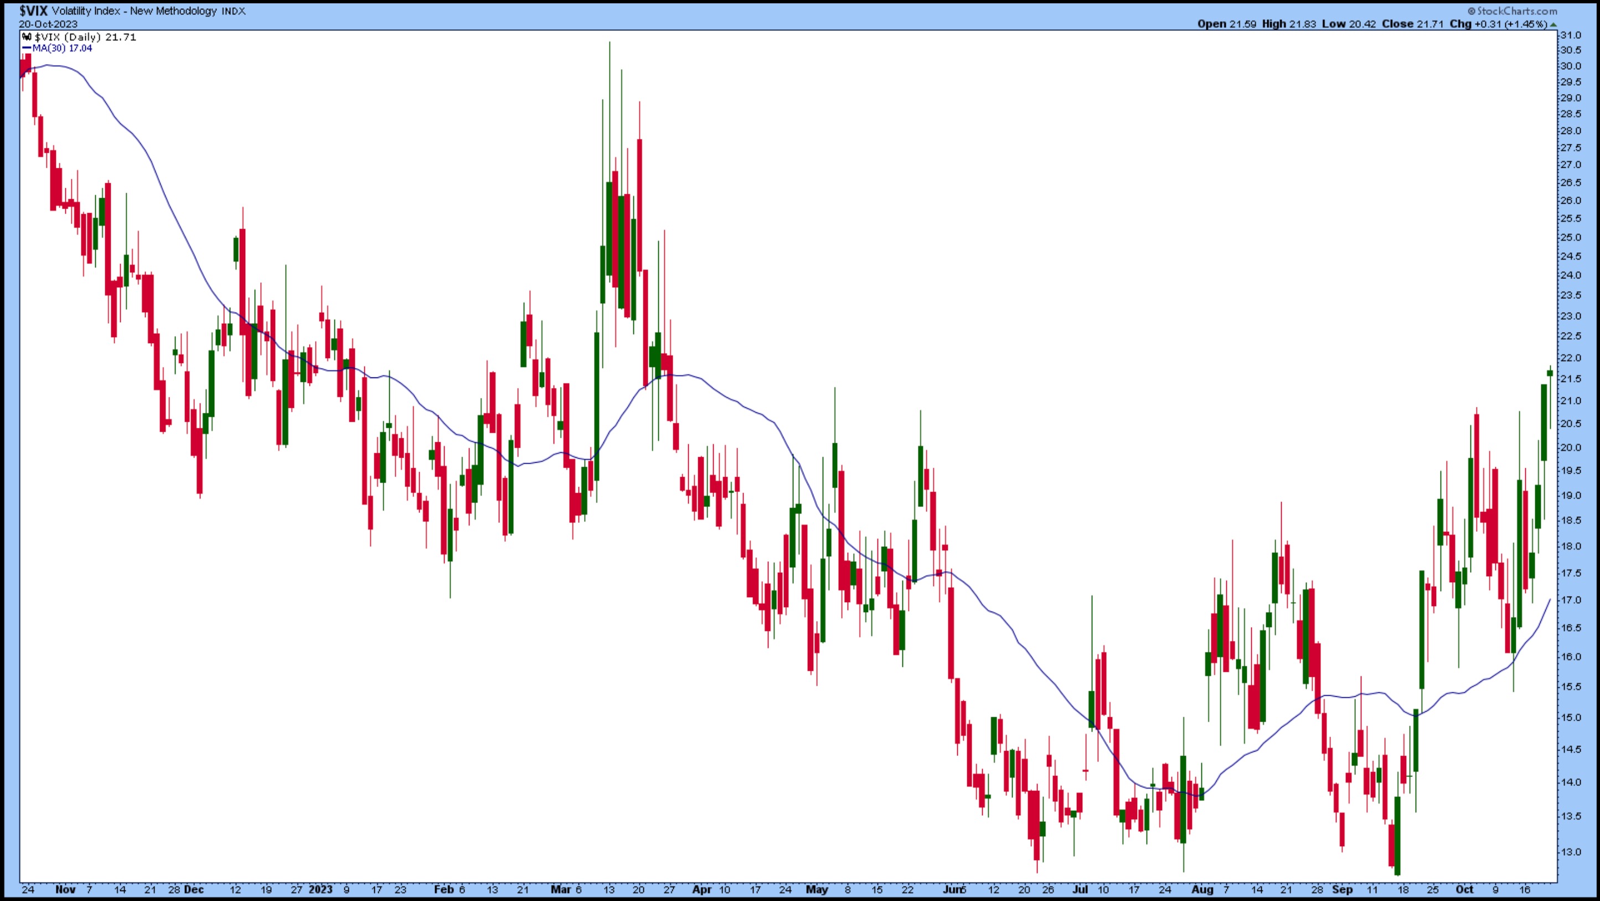The image size is (1600, 901).
Task: Click the 31.0 price axis label
Action: pos(1570,35)
